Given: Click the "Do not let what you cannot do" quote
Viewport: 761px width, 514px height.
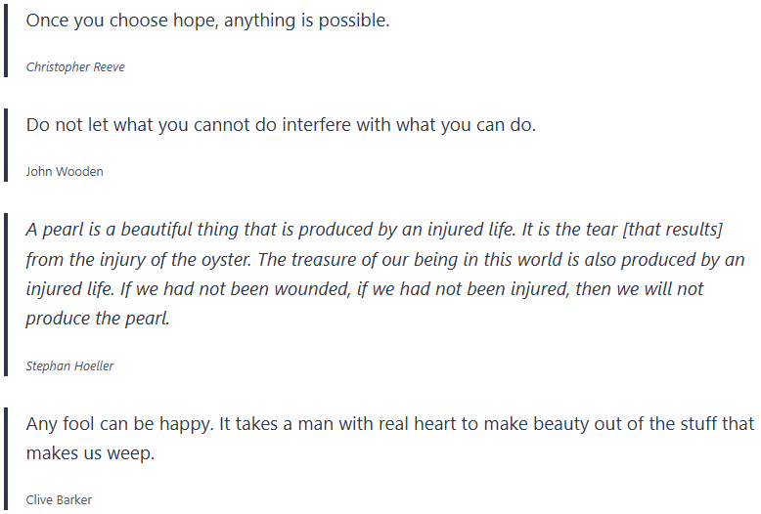Looking at the screenshot, I should pos(281,125).
